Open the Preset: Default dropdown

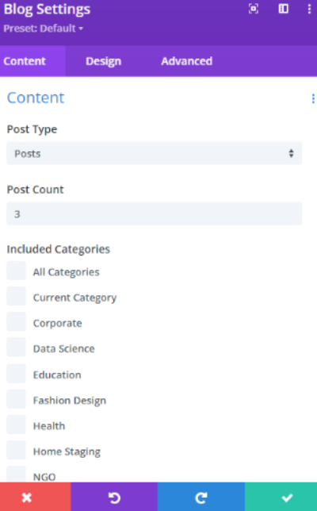tap(44, 29)
